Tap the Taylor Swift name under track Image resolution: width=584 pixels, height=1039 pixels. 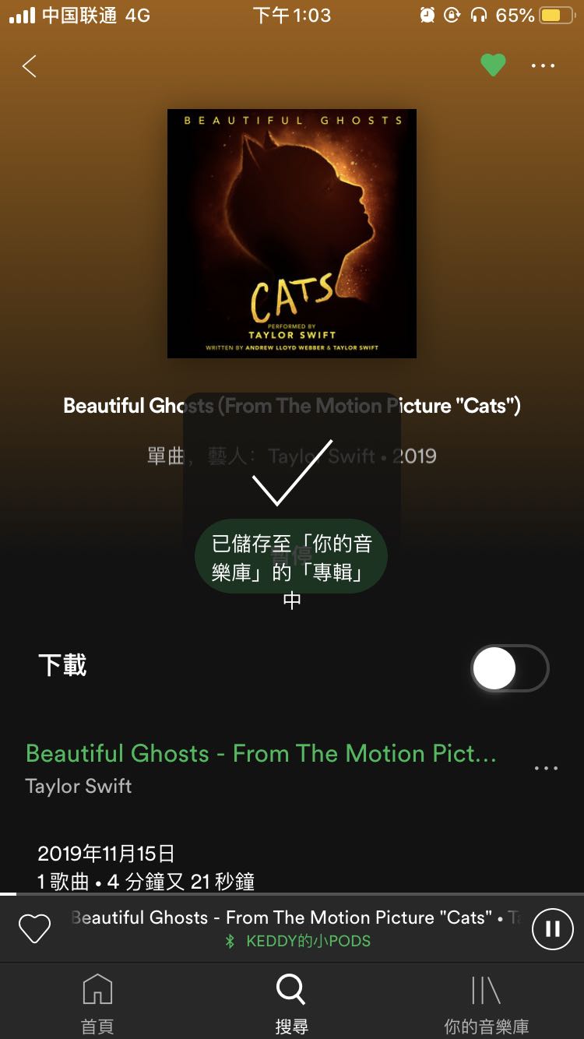pos(79,786)
